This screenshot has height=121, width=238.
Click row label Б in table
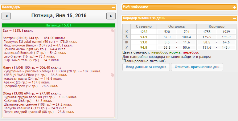pos(127,37)
